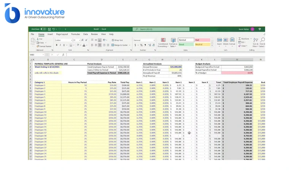This screenshot has height=171, width=304.
Task: Click the Fill Color paint bucket icon
Action: (x=78, y=45)
